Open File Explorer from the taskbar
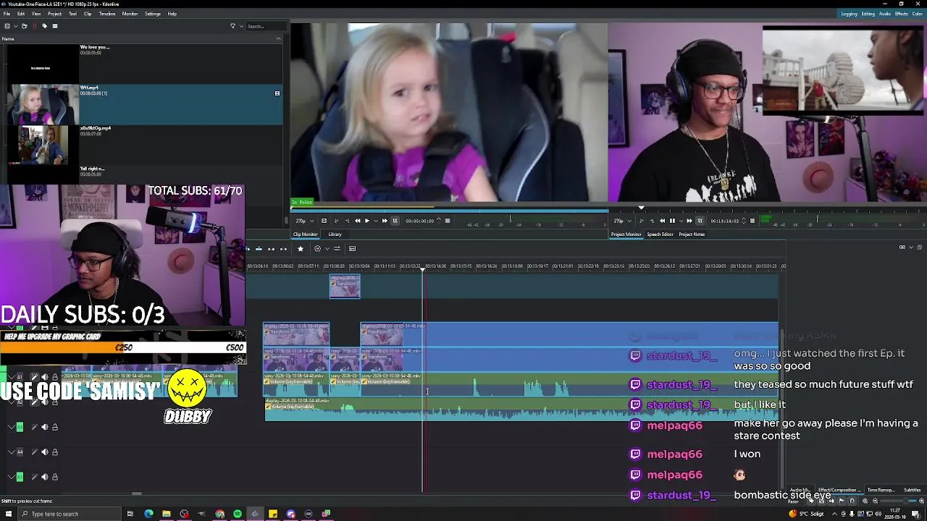 (x=166, y=514)
